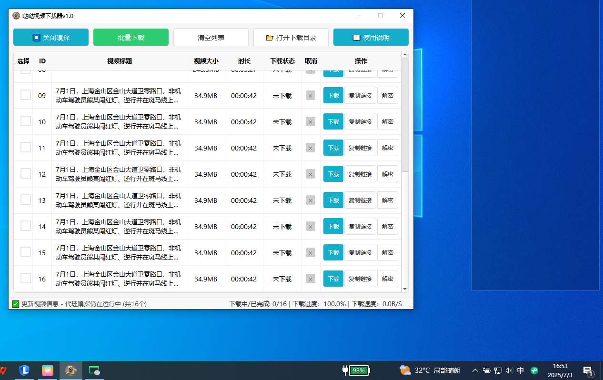Image resolution: width=603 pixels, height=380 pixels.
Task: Click the 下载状态 column header
Action: [282, 61]
